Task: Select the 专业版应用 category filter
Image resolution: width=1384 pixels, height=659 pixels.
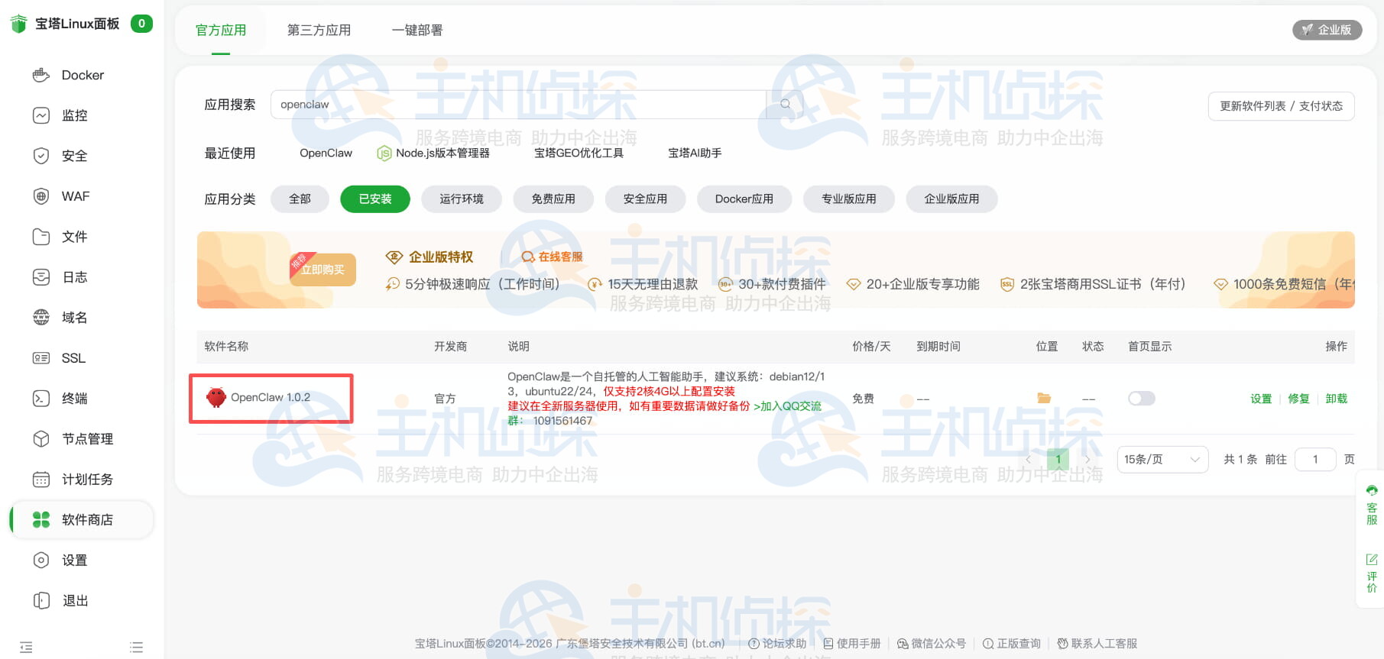Action: pos(849,199)
